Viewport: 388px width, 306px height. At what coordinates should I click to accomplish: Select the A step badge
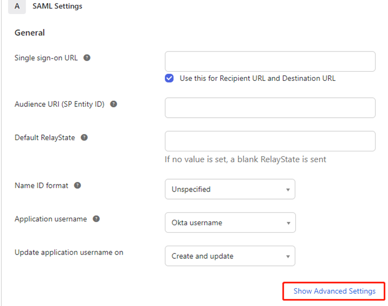17,7
